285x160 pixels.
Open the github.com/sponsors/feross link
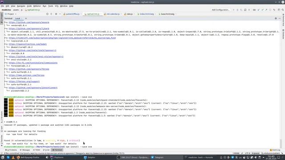[28, 69]
